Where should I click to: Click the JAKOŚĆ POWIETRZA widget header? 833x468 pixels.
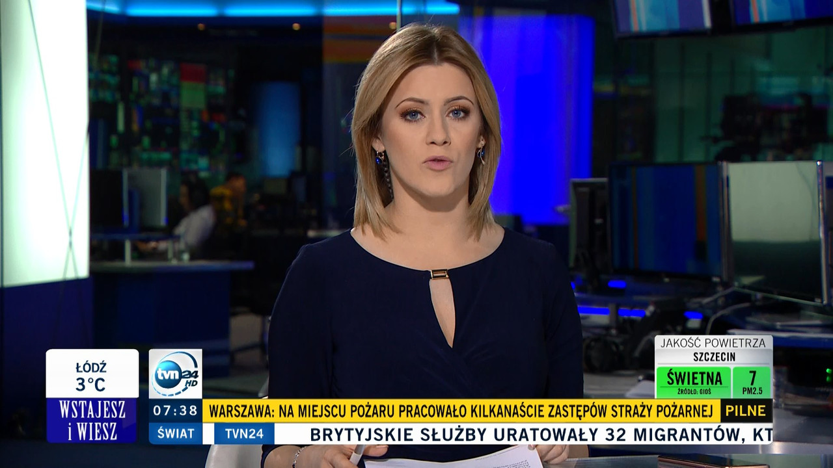tap(713, 343)
